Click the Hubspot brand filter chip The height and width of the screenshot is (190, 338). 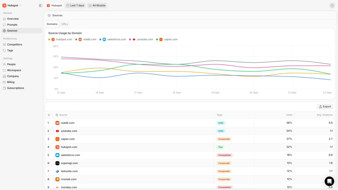54,5
